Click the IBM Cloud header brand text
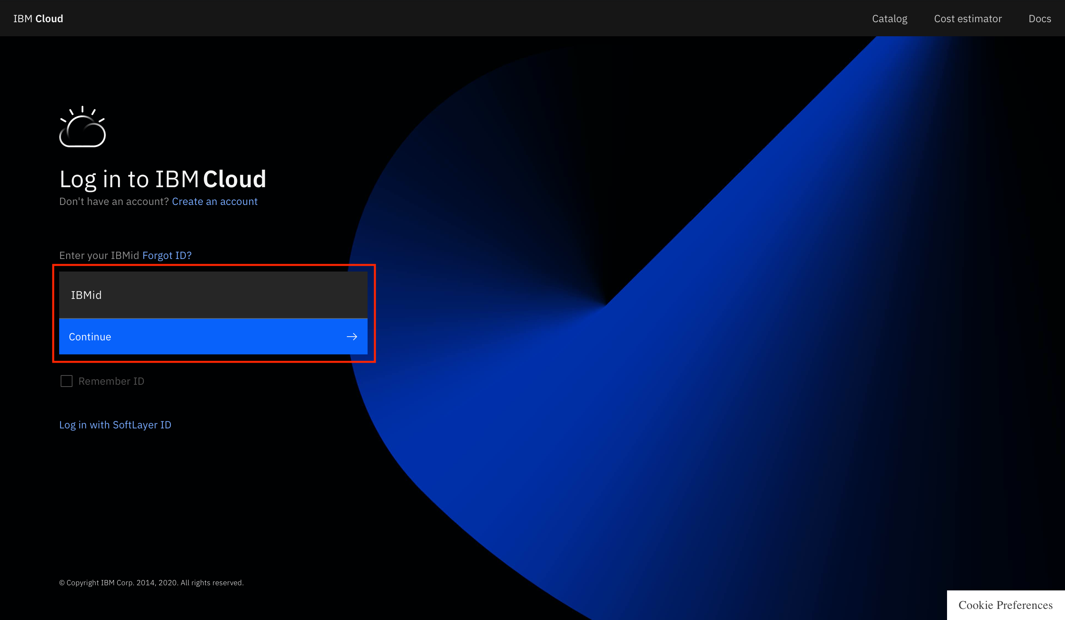1065x620 pixels. (38, 18)
